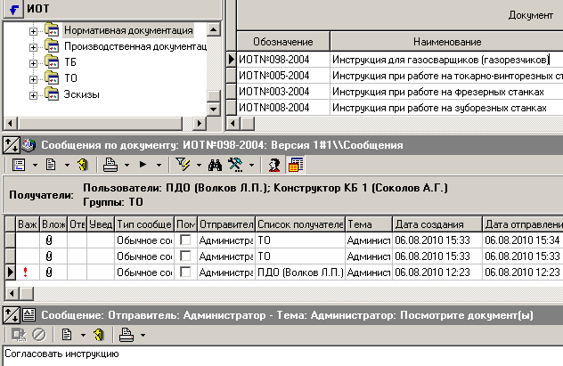Click the filter funnel icon in messages toolbar
Viewport: 563px width, 366px height.
tap(184, 165)
